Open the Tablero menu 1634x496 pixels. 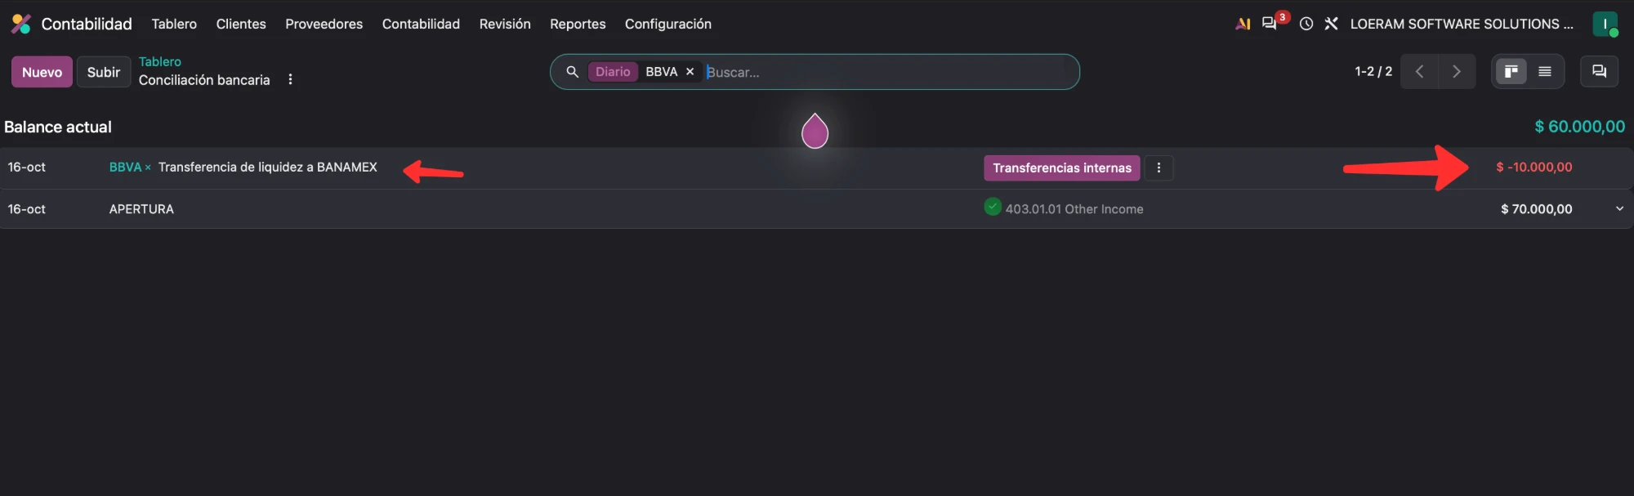174,25
